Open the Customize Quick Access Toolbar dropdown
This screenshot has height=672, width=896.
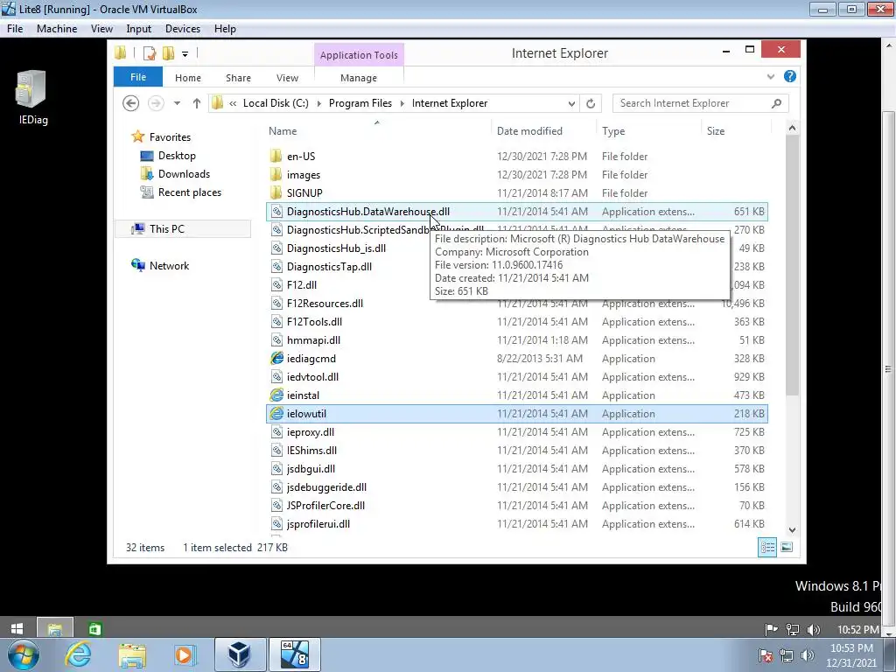(185, 54)
